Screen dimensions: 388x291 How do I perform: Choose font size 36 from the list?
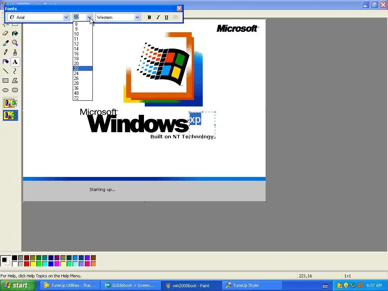pos(83,88)
